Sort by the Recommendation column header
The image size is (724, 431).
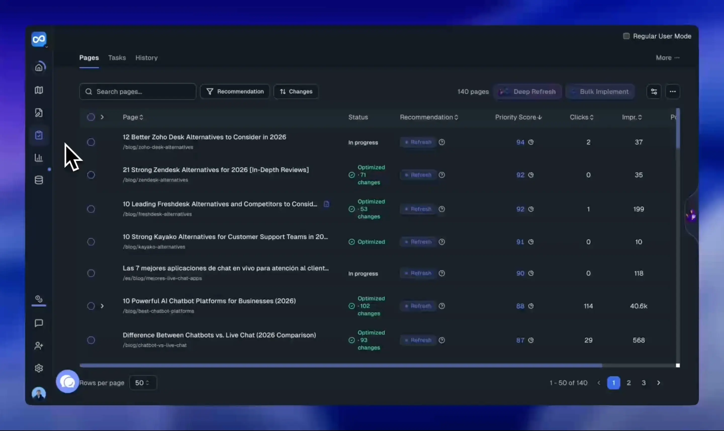429,117
